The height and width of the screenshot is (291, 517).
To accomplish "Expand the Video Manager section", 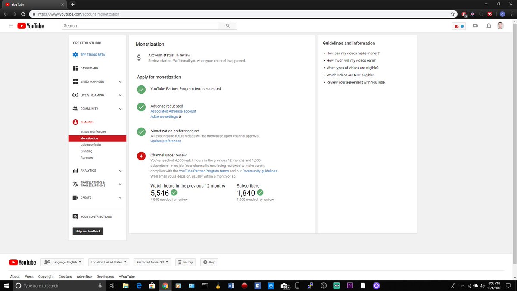I will [x=121, y=82].
